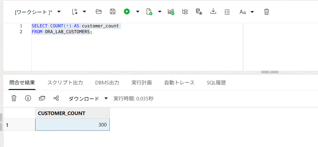Click the SQL info circle icon
Screen dimensions: 318x147
point(28,98)
